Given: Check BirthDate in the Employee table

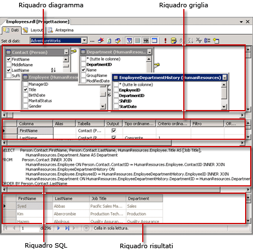Looking at the screenshot, I should pos(25,95).
